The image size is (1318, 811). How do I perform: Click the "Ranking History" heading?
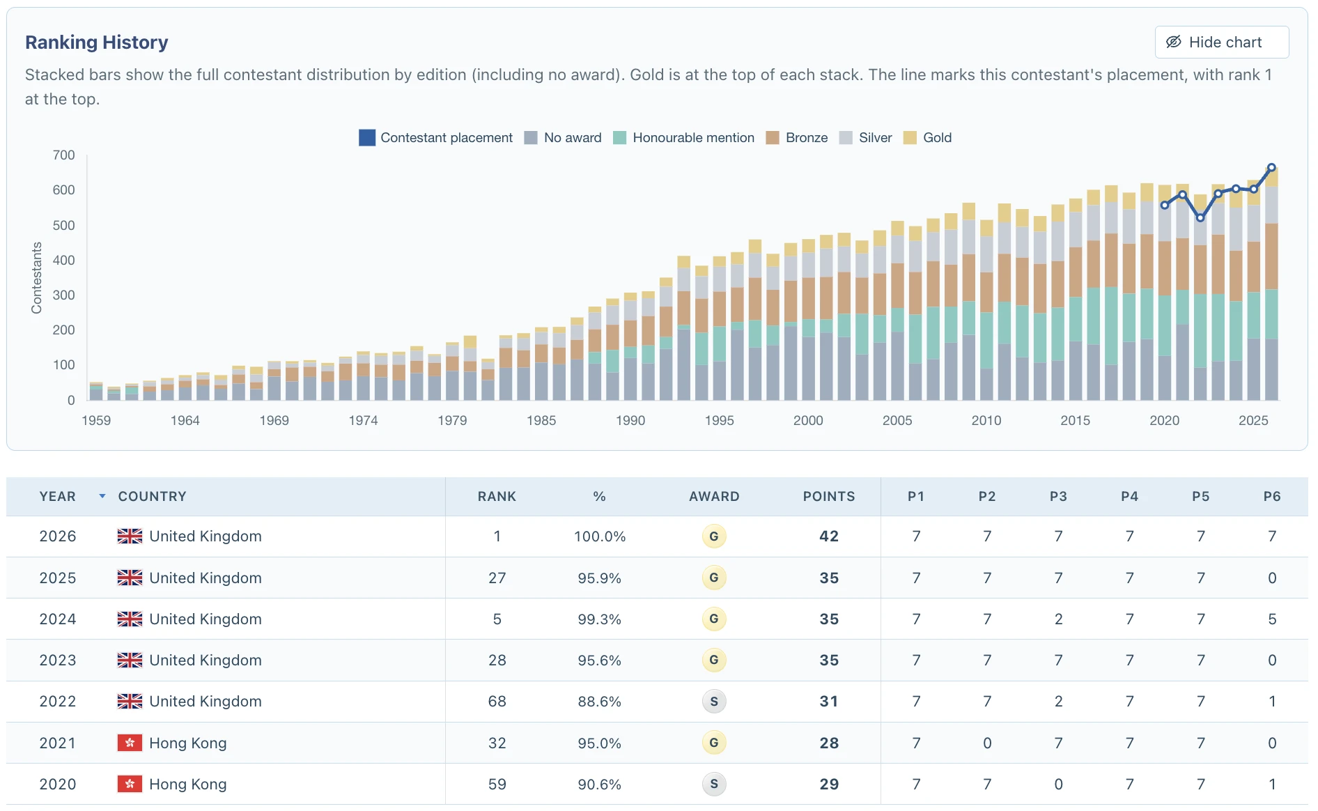(97, 43)
